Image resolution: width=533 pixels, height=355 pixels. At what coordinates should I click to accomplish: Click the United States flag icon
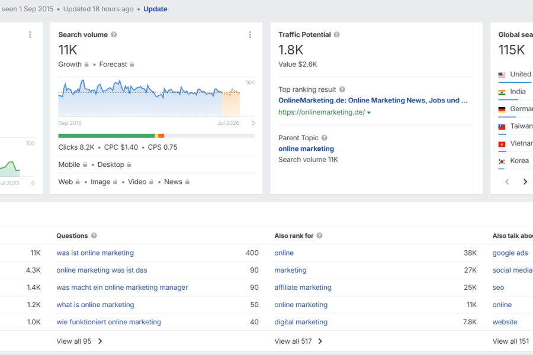pyautogui.click(x=502, y=75)
